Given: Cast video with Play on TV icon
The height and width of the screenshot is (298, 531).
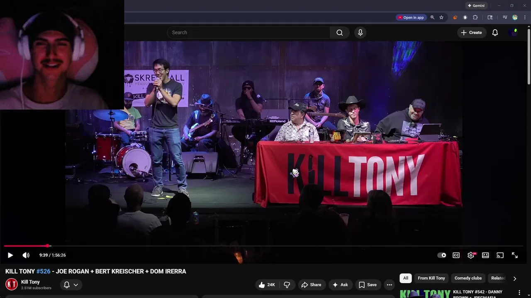Looking at the screenshot, I should click(500, 255).
